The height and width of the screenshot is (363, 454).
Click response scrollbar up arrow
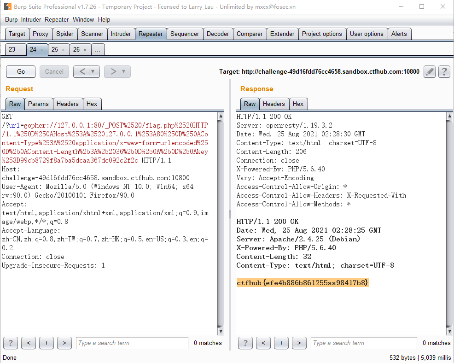450,116
